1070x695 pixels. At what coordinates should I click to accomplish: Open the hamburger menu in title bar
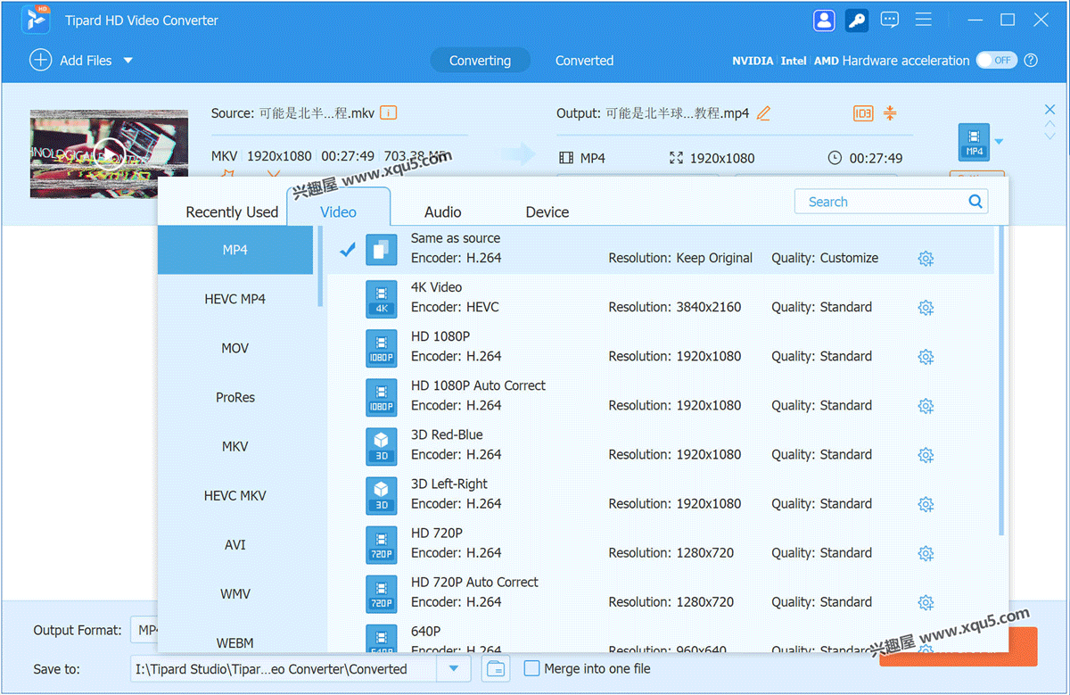923,20
